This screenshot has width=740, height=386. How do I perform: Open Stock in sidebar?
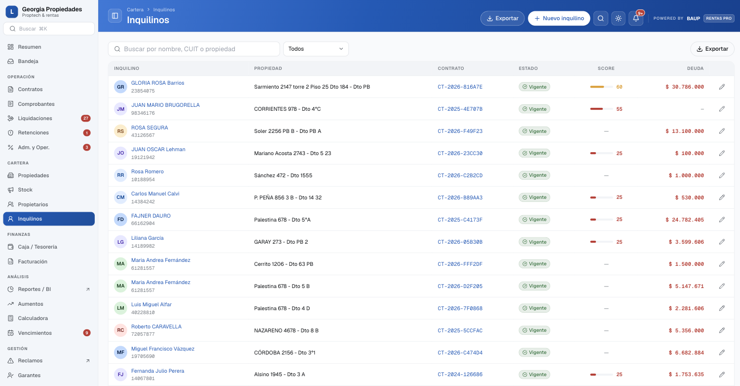click(x=49, y=190)
